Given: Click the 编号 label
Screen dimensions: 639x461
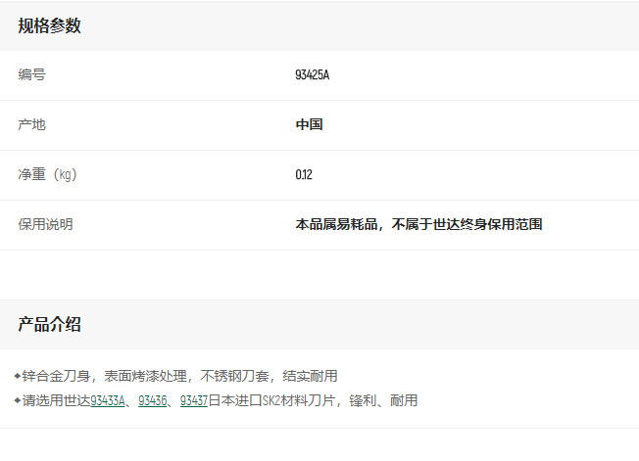Looking at the screenshot, I should tap(31, 75).
